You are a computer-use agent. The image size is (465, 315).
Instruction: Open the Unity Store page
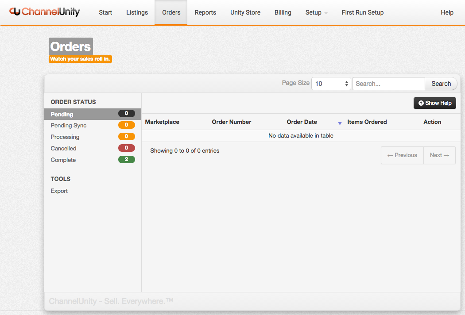[x=245, y=12]
